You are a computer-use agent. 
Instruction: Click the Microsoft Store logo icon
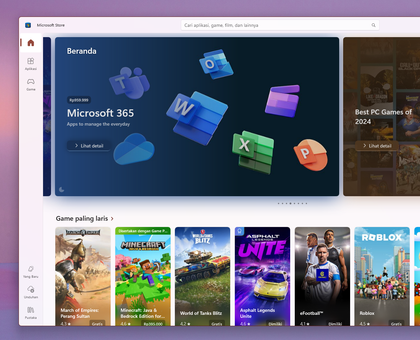28,25
